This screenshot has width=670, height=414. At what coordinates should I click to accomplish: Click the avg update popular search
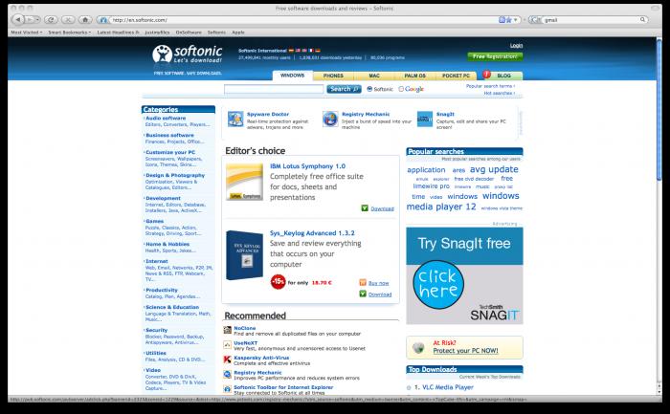(494, 169)
